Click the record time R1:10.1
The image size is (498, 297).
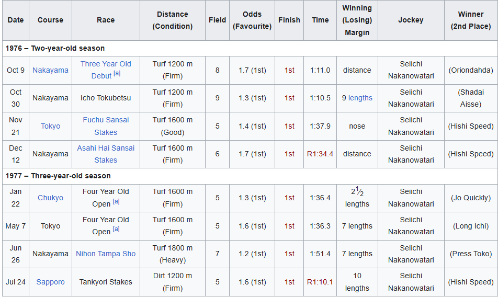(x=320, y=282)
